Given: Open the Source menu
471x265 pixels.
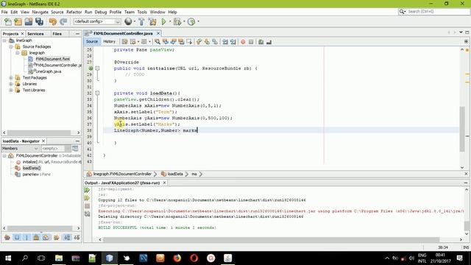Looking at the screenshot, I should pyautogui.click(x=57, y=12).
